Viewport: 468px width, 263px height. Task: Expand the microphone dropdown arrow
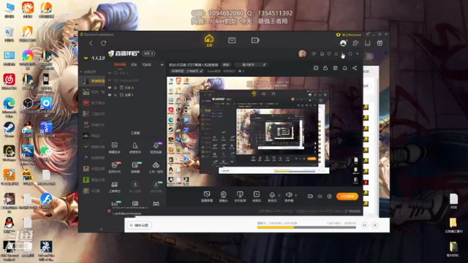[279, 196]
